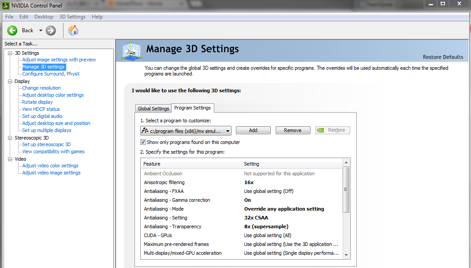Click scroll up arrow in settings list
Viewport: 471px width, 268px height.
point(346,162)
